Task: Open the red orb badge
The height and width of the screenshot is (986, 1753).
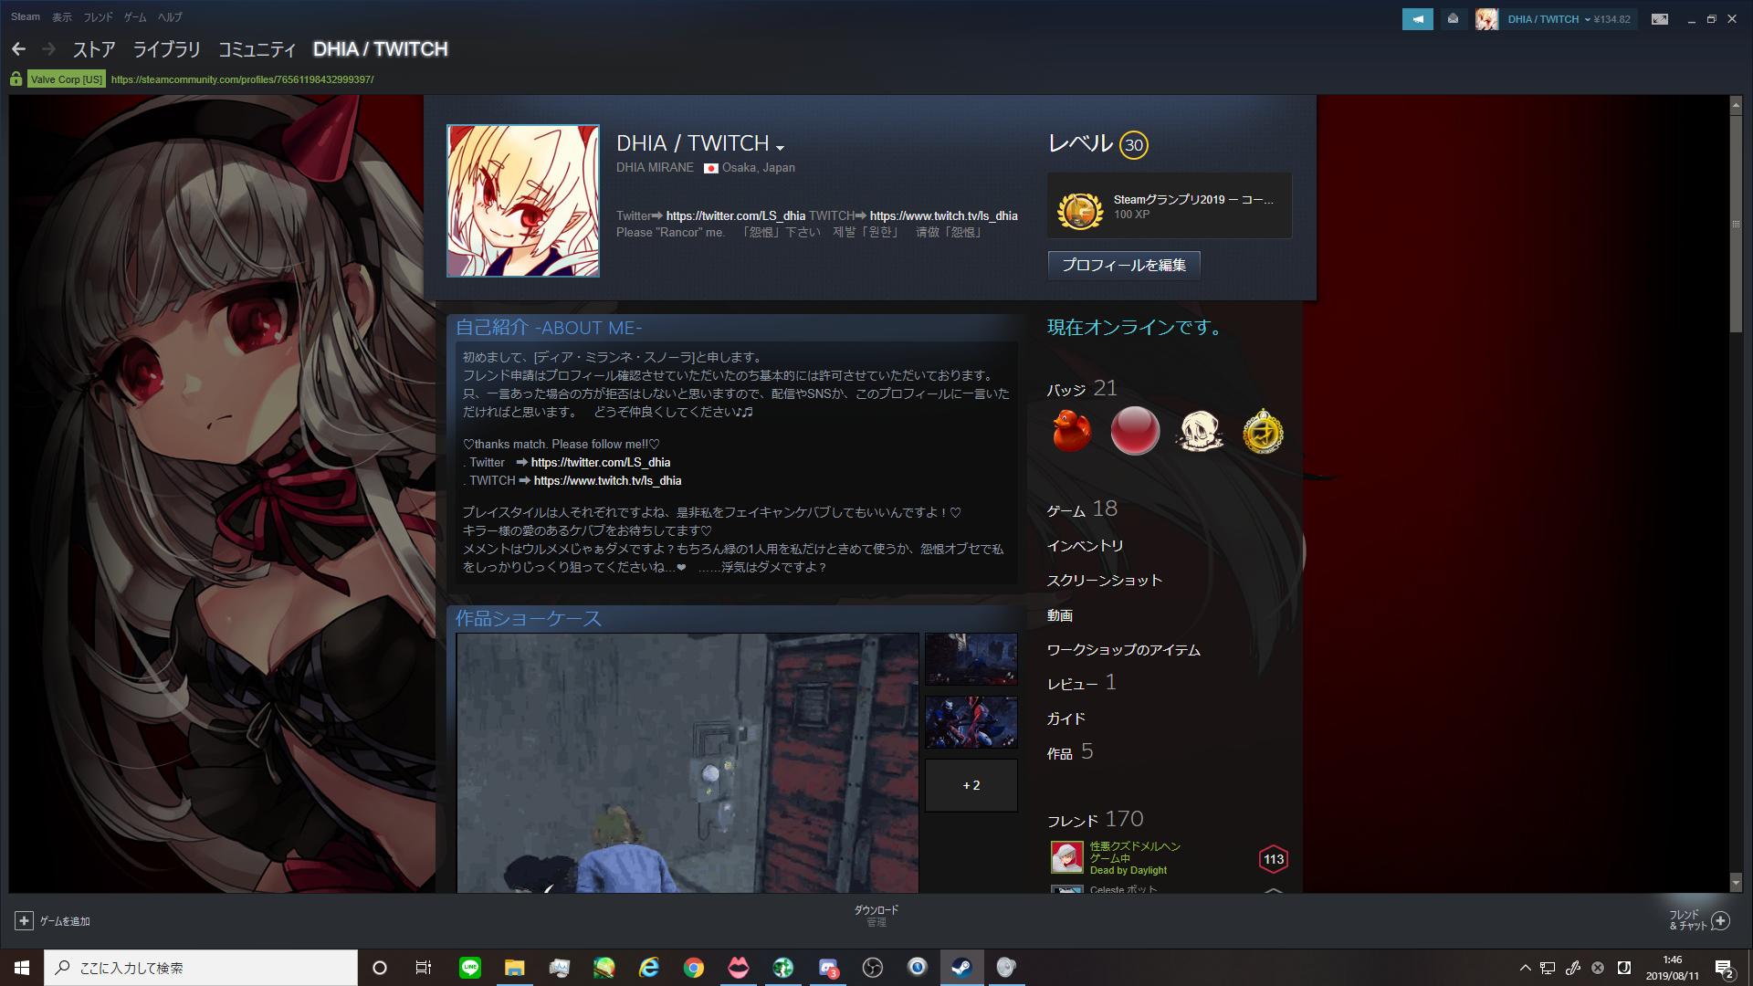Action: pyautogui.click(x=1135, y=431)
